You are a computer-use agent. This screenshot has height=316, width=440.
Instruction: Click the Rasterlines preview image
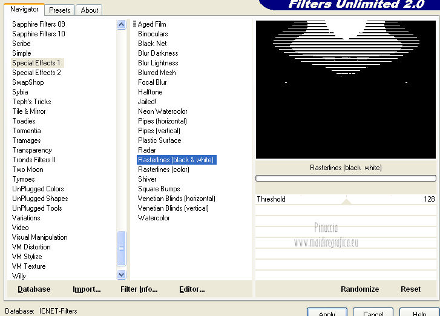click(346, 90)
